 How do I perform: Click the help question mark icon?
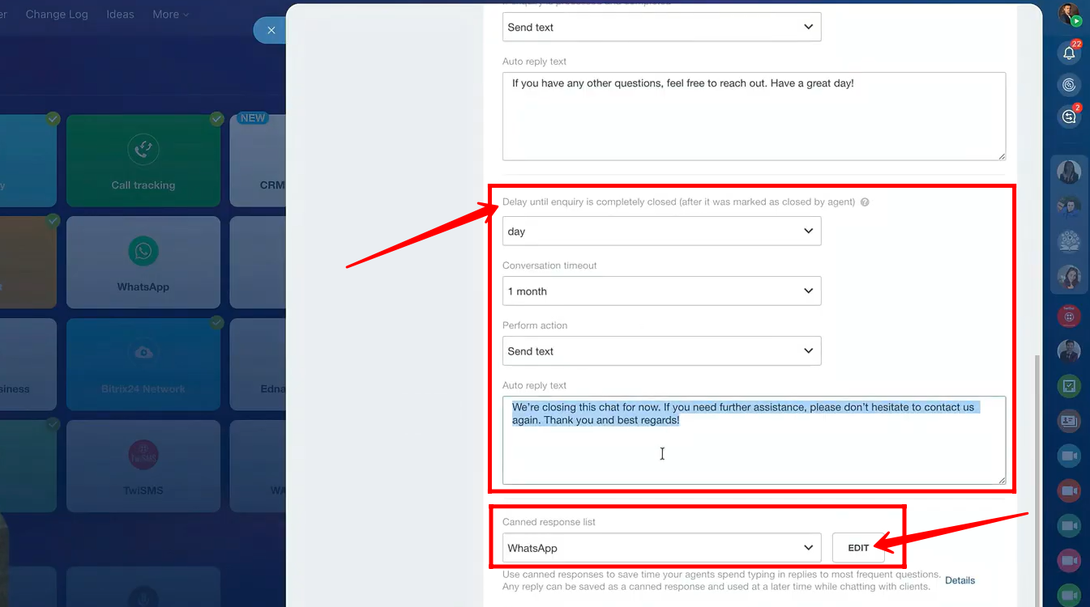click(x=865, y=202)
